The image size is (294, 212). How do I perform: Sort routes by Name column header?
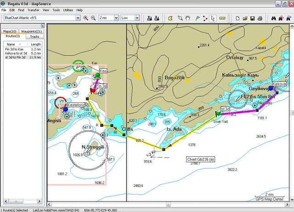[15, 44]
